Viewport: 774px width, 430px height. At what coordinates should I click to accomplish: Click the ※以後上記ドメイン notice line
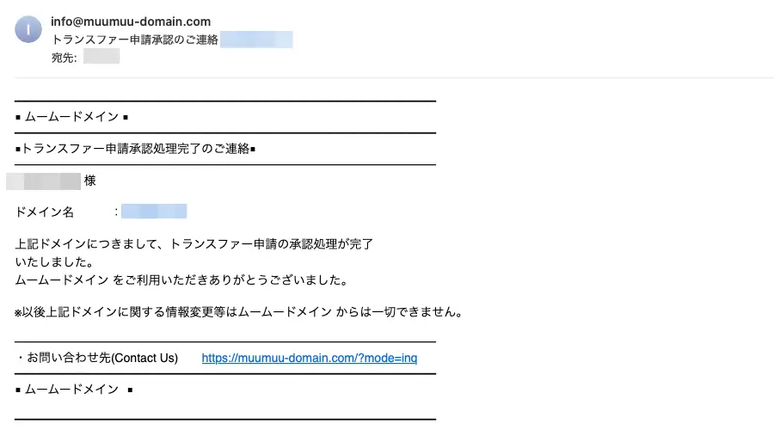(x=239, y=311)
